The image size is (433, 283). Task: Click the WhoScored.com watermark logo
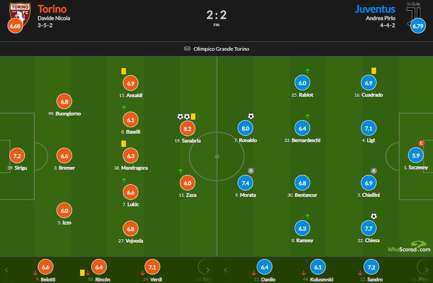click(x=409, y=247)
